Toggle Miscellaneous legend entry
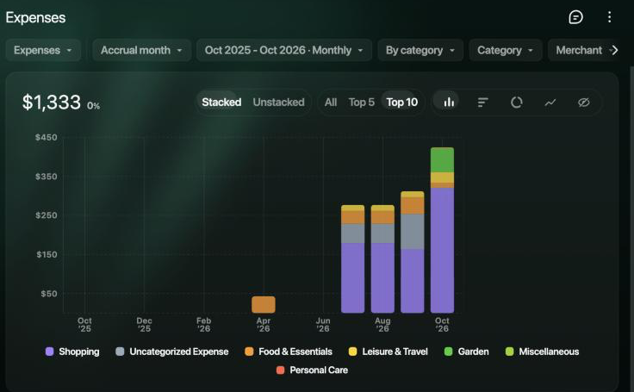Viewport: 634px width, 392px height. coord(542,352)
